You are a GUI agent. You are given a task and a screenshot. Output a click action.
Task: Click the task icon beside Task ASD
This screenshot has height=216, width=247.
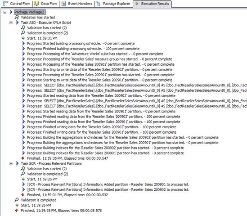[17, 22]
